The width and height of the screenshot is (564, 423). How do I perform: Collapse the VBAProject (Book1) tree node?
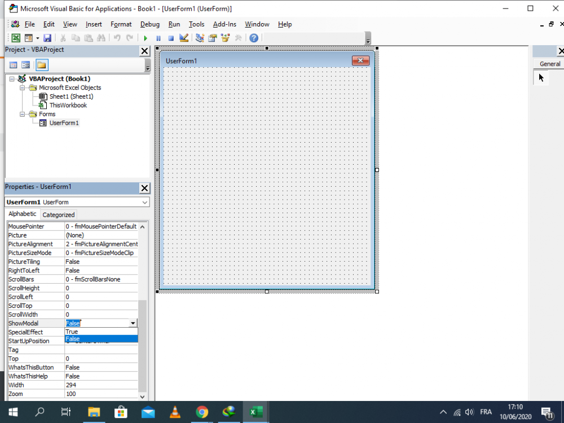[x=12, y=79]
